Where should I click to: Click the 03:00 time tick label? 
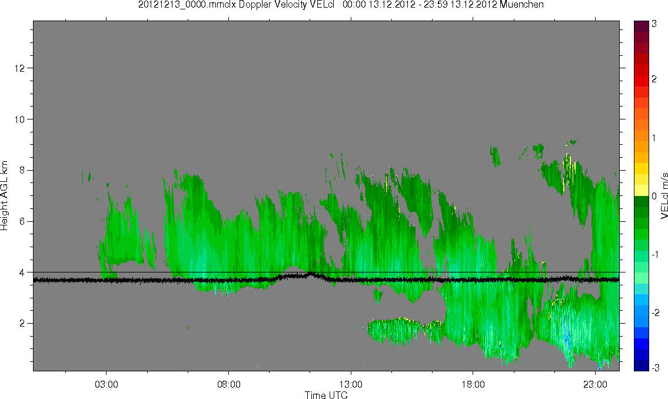pos(107,384)
